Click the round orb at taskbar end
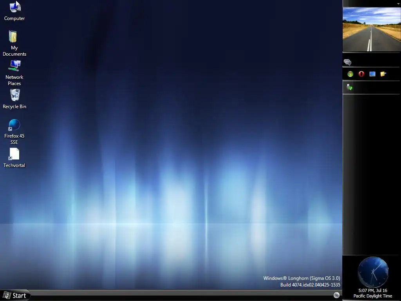The height and width of the screenshot is (301, 401). (336, 295)
